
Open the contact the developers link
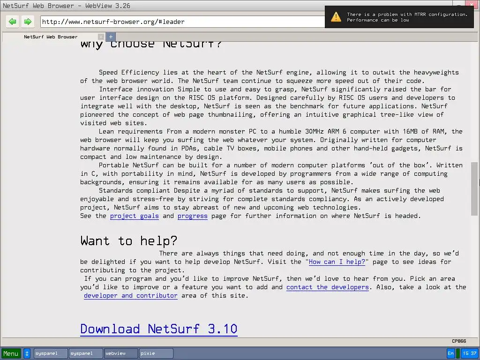tap(328, 287)
